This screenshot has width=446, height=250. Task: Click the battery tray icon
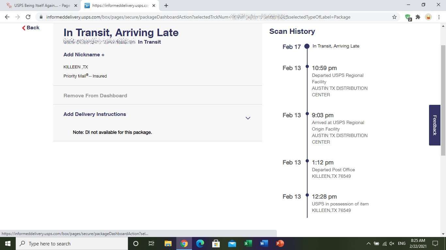[376, 243]
